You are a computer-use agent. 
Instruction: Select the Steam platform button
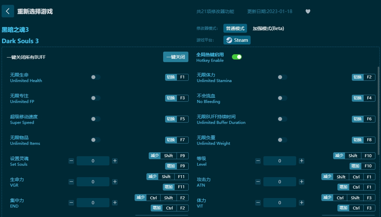coord(237,40)
